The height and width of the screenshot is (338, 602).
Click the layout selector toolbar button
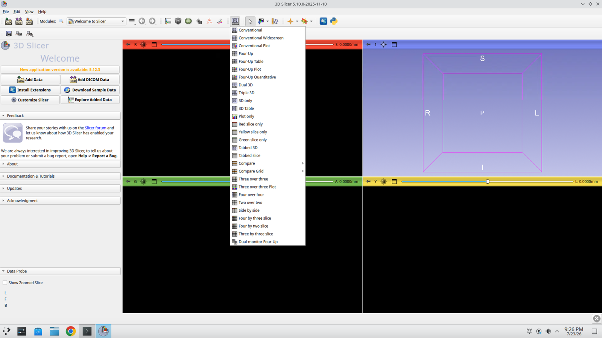pyautogui.click(x=235, y=21)
